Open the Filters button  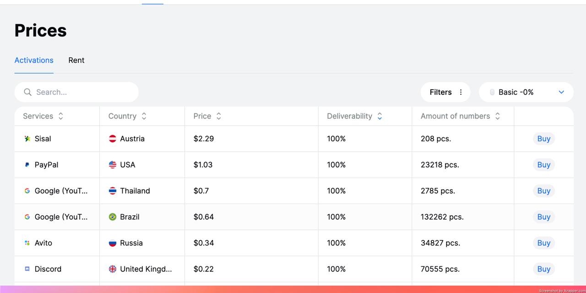[x=445, y=92]
